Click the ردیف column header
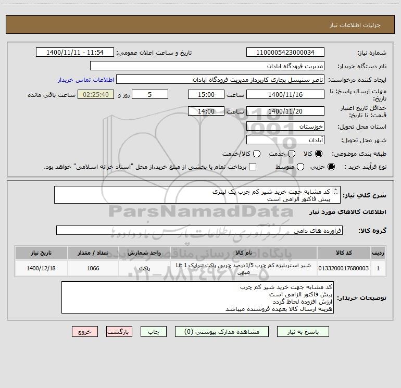This screenshot has width=401, height=388. pos(378,253)
